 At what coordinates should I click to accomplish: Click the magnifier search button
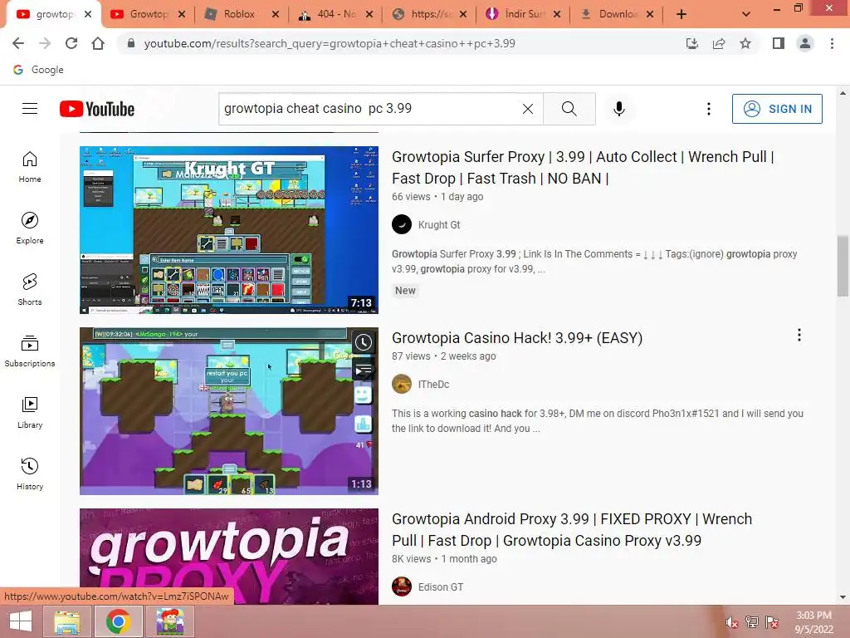(569, 109)
